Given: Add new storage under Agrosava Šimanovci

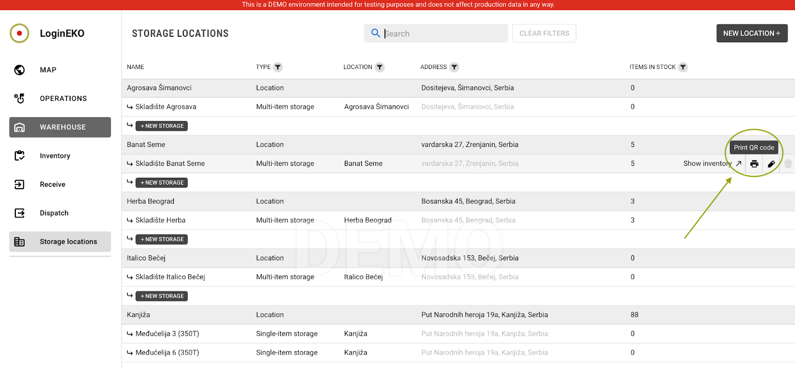Looking at the screenshot, I should [161, 126].
